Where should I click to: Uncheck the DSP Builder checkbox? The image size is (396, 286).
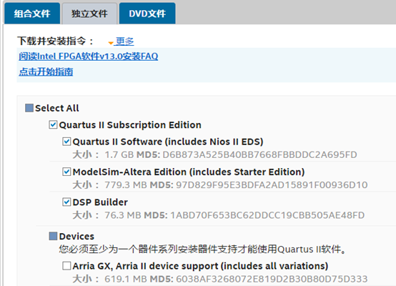click(66, 202)
